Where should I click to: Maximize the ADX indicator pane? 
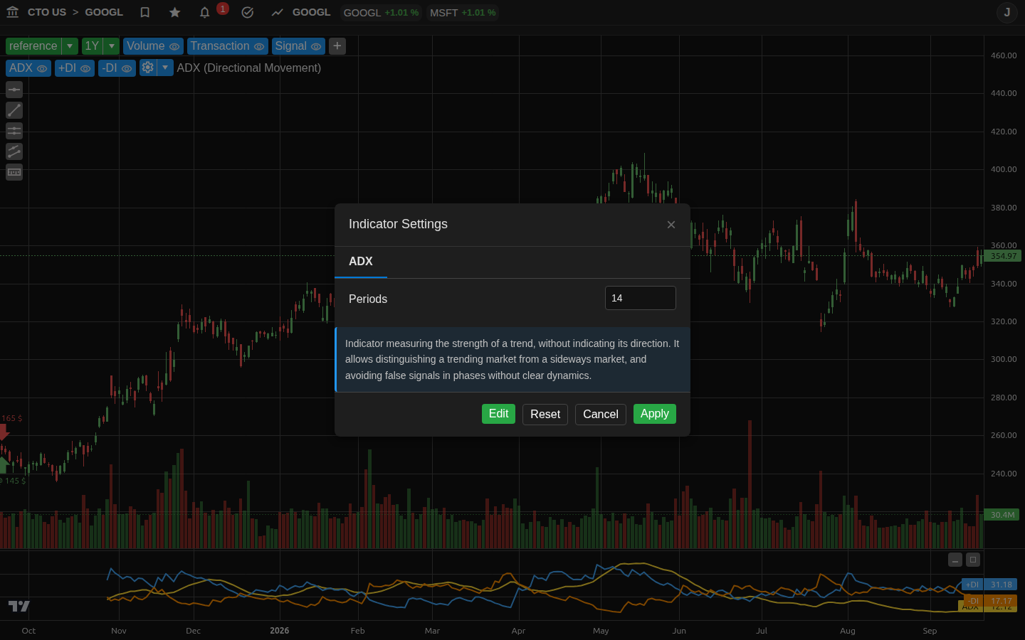(x=973, y=560)
